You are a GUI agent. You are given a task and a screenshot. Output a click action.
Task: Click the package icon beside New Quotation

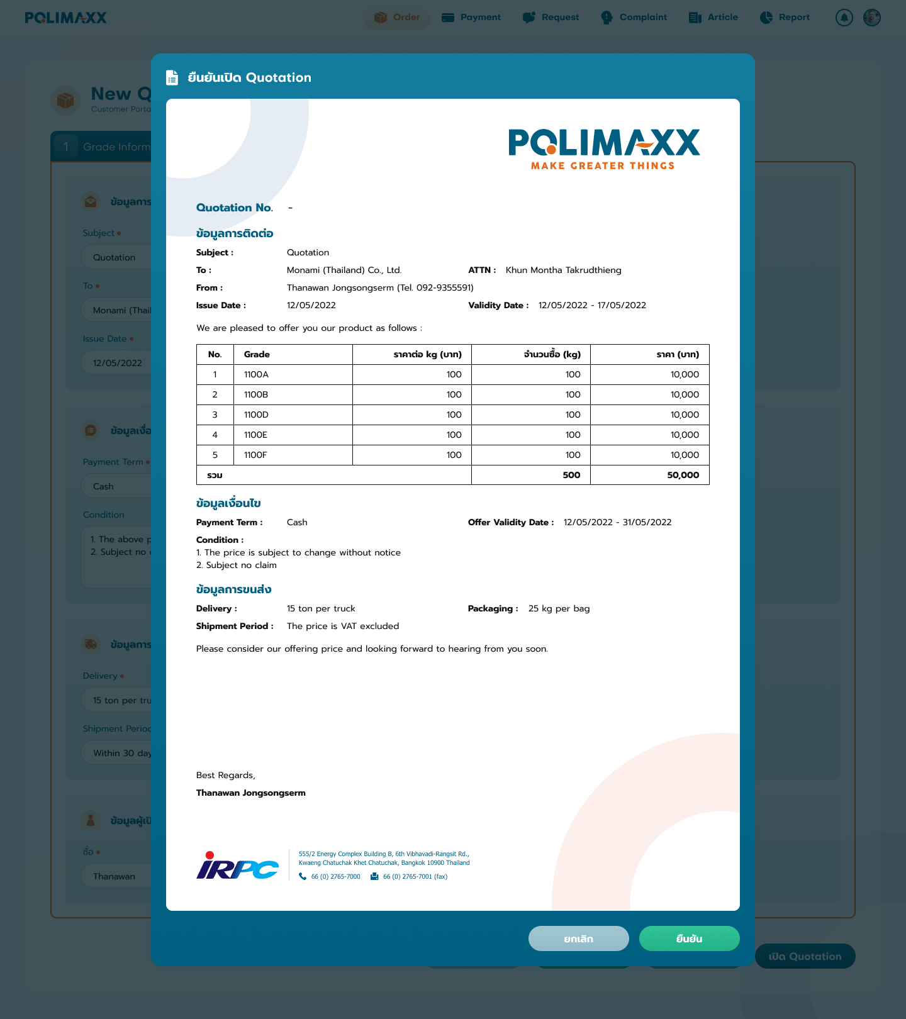65,101
